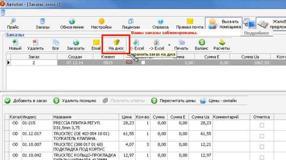Click the Комментарий items column header
The height and width of the screenshot is (160, 286).
point(231,117)
